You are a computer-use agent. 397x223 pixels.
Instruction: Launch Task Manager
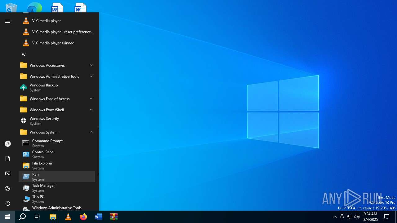tap(57, 188)
